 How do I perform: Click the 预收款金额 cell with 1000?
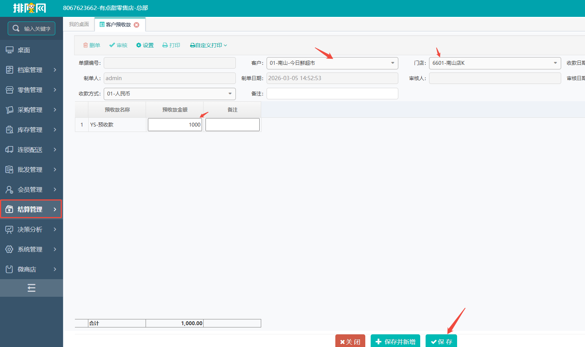pyautogui.click(x=175, y=125)
